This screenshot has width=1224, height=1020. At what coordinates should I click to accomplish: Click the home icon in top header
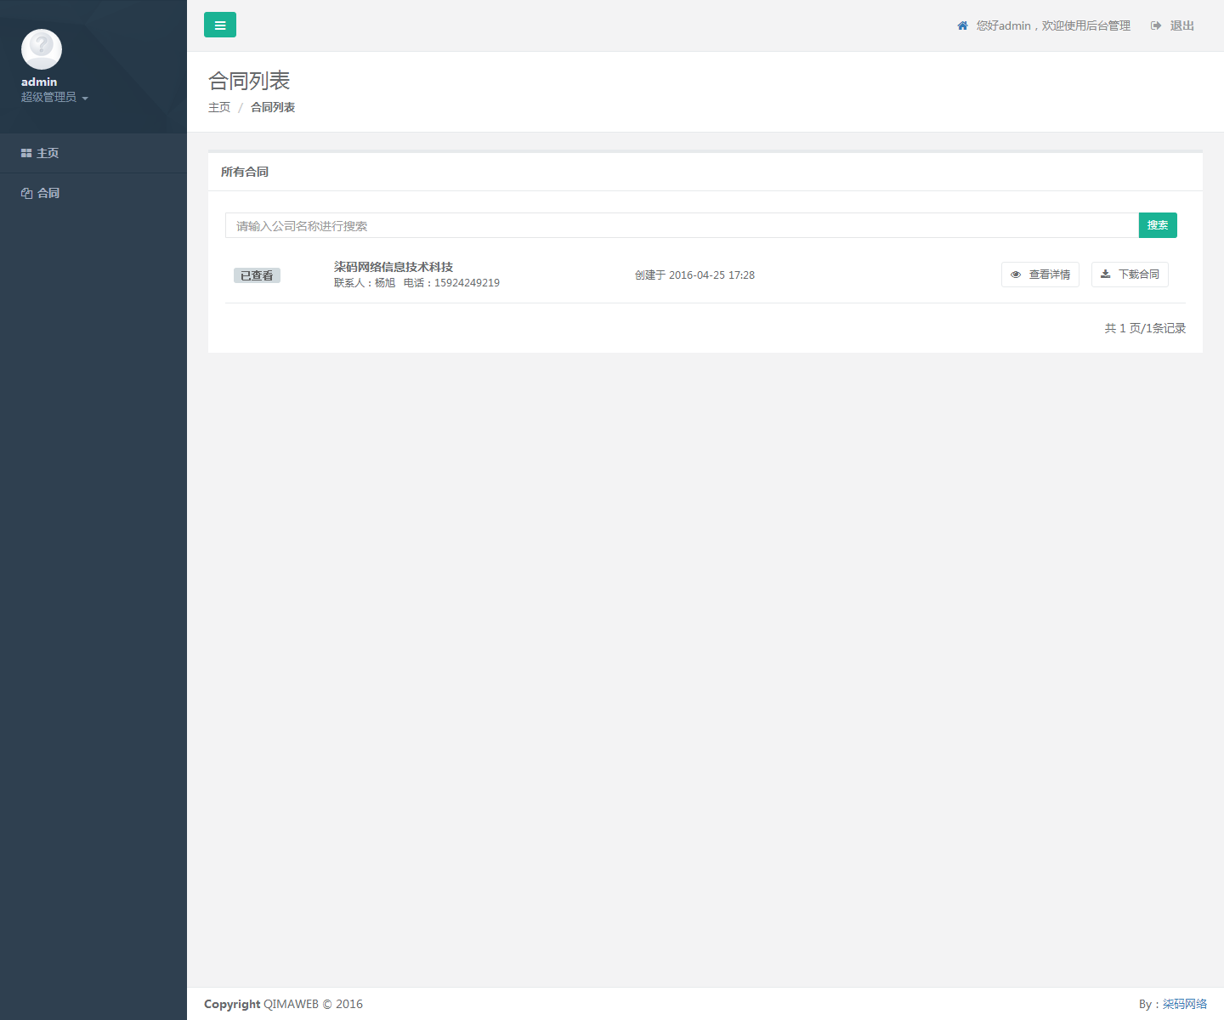[962, 25]
